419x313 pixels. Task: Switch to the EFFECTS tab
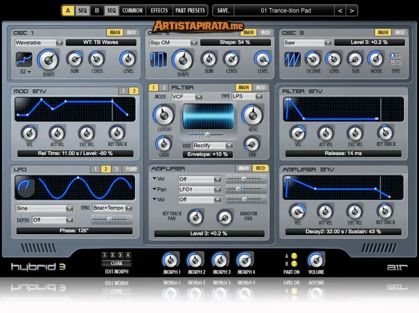click(x=159, y=9)
